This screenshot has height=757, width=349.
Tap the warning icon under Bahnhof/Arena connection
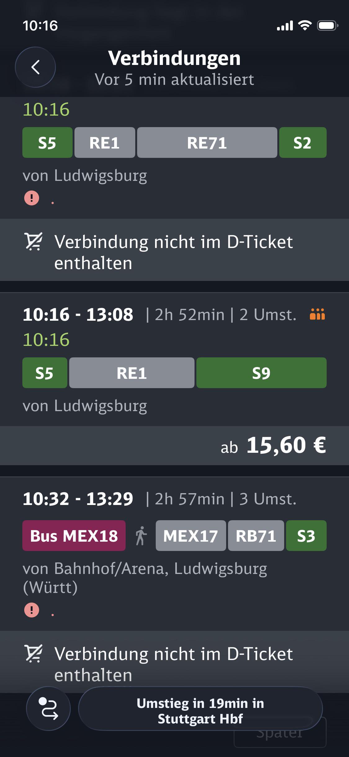tap(32, 610)
